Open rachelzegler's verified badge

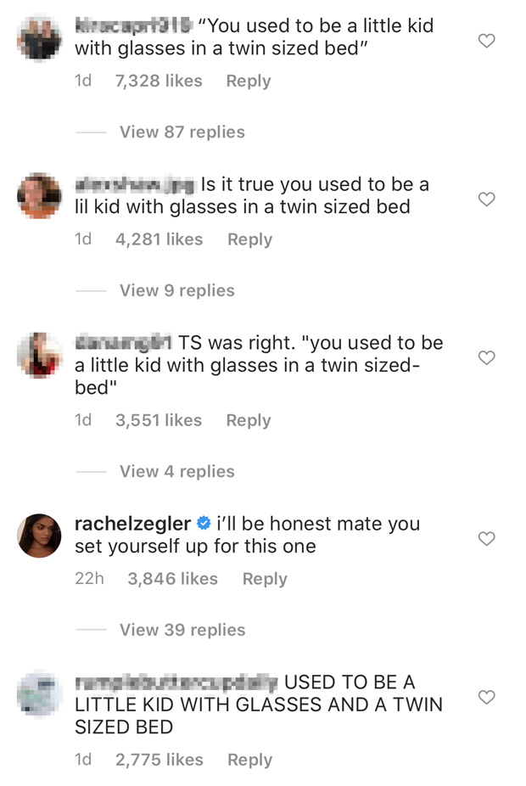point(204,525)
